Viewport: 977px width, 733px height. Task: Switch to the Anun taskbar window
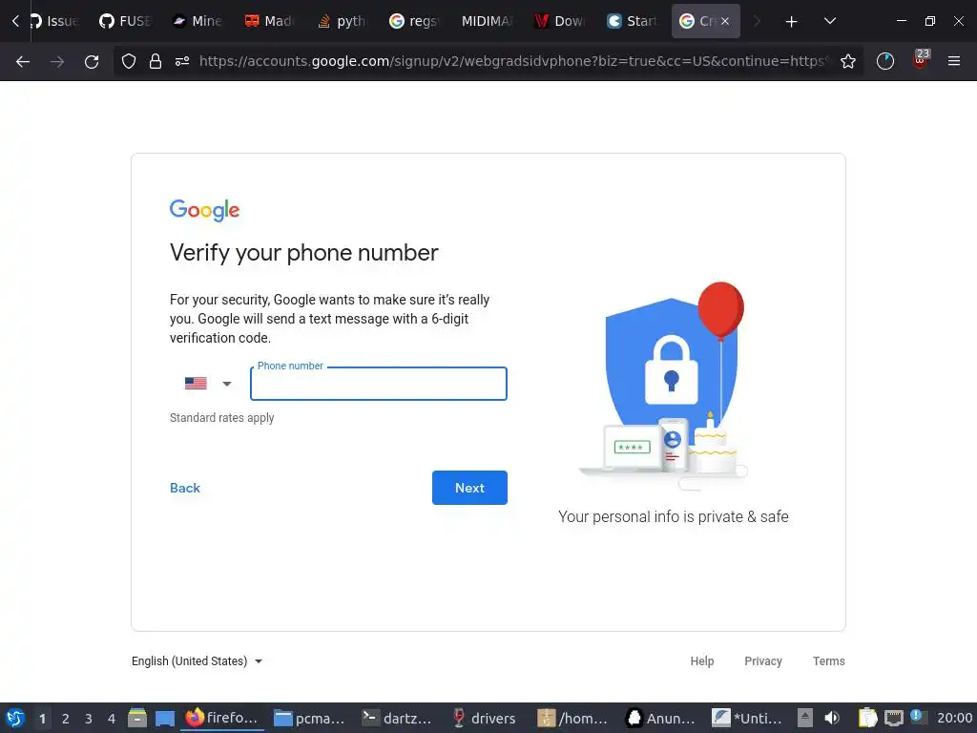(660, 718)
